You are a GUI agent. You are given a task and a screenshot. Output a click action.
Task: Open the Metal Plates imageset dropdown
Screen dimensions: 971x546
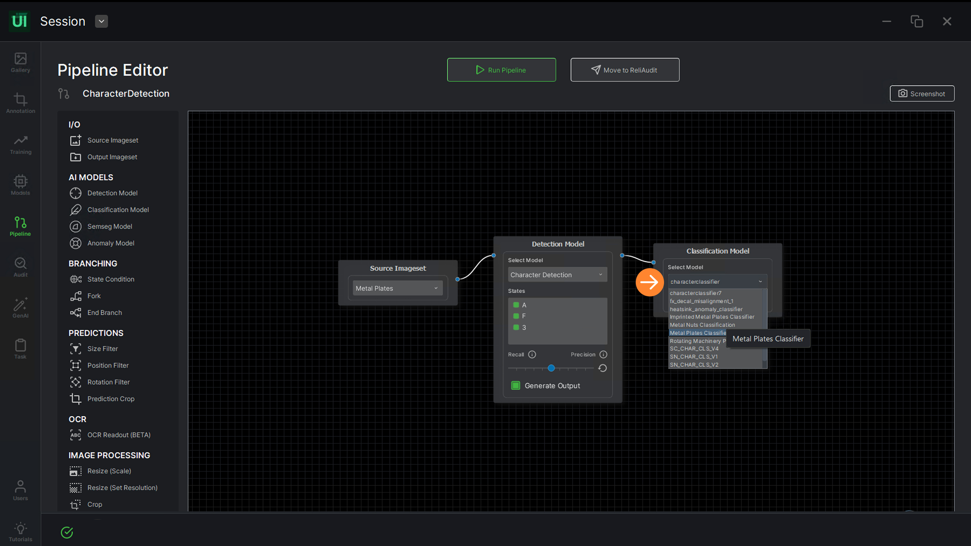[397, 288]
